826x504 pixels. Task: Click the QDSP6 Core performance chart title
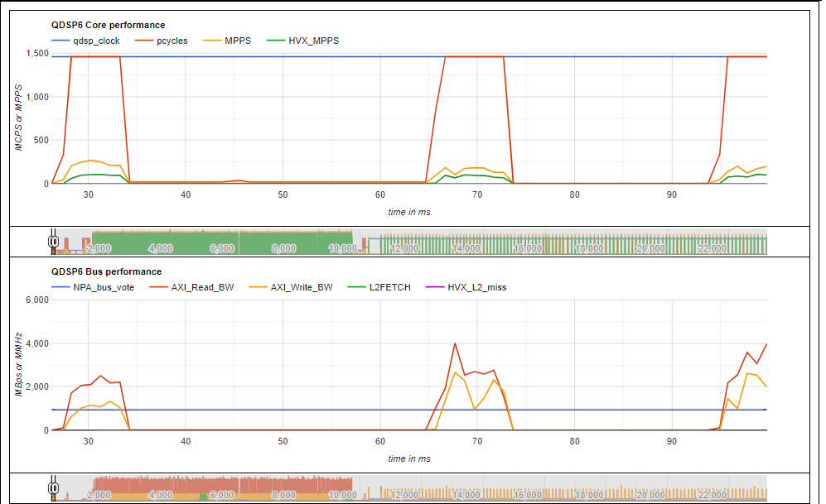[108, 26]
